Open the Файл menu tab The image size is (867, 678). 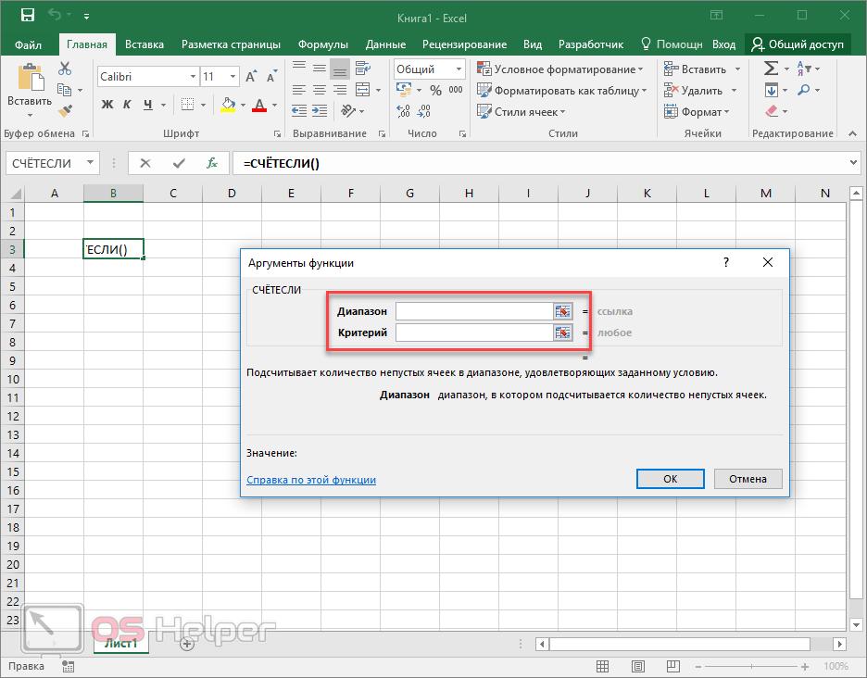coord(28,44)
